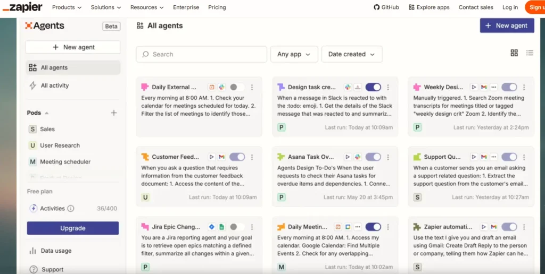The image size is (545, 274).
Task: Select All agents in sidebar
Action: pyautogui.click(x=73, y=67)
